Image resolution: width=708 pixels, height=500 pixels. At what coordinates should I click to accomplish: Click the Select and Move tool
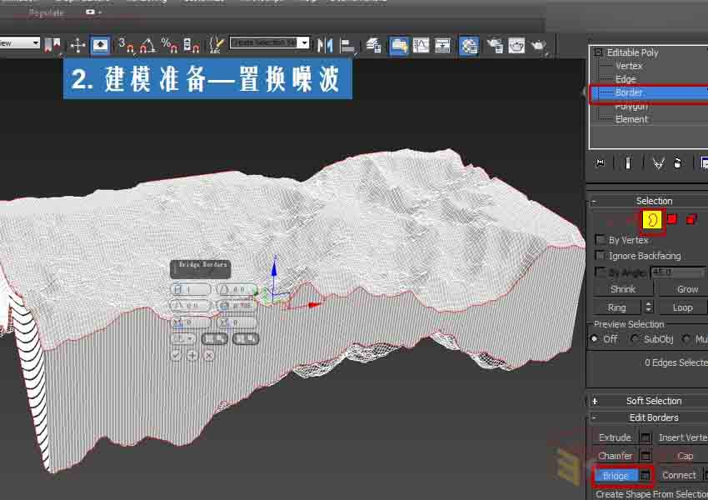coord(77,44)
